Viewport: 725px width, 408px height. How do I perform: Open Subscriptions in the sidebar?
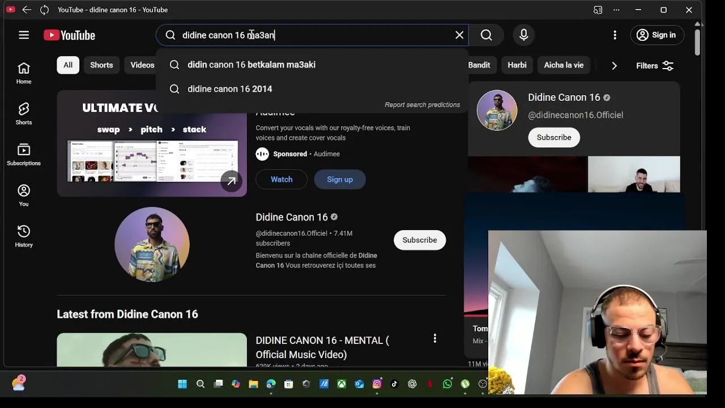click(24, 155)
